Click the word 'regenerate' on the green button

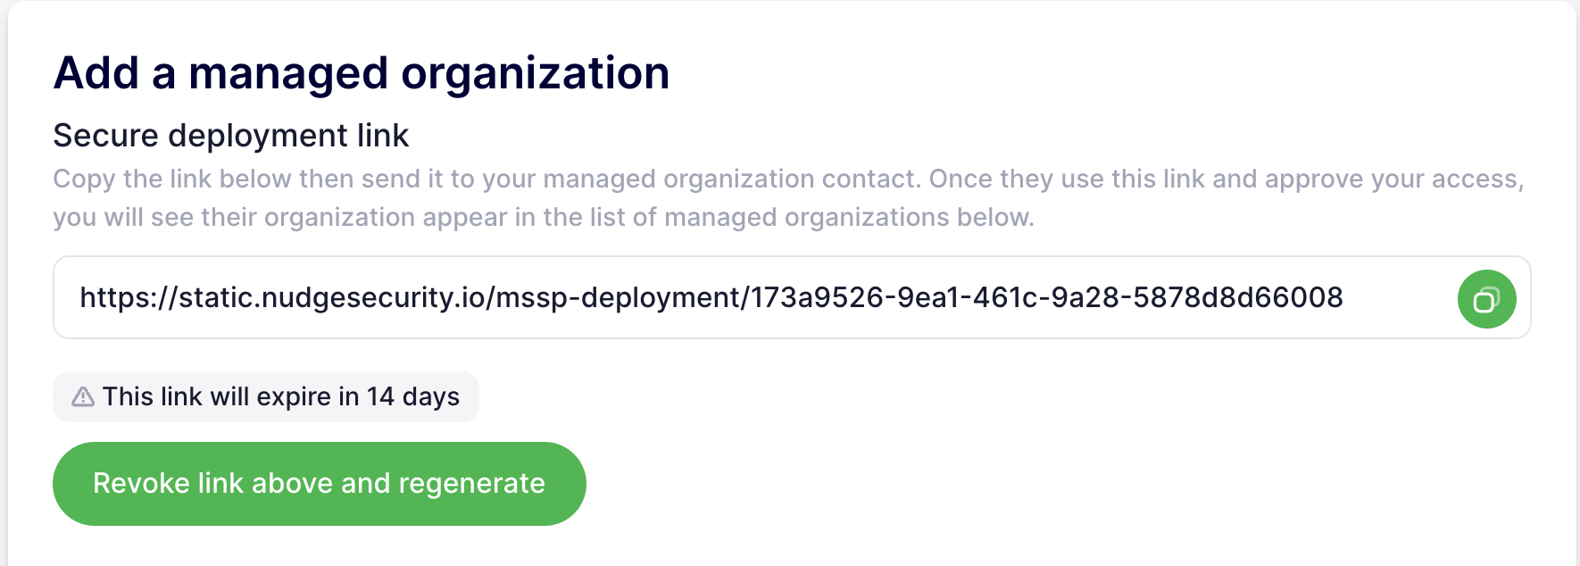point(471,483)
